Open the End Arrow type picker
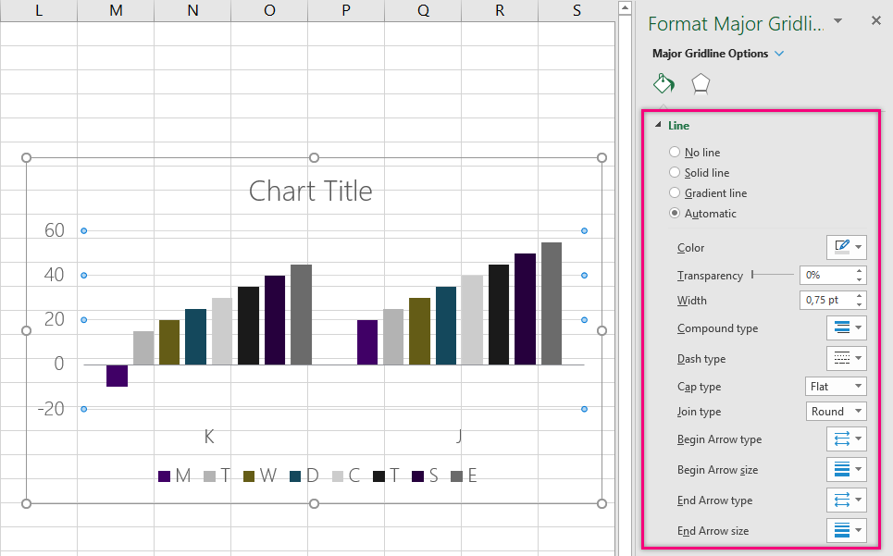893x556 pixels. (847, 500)
